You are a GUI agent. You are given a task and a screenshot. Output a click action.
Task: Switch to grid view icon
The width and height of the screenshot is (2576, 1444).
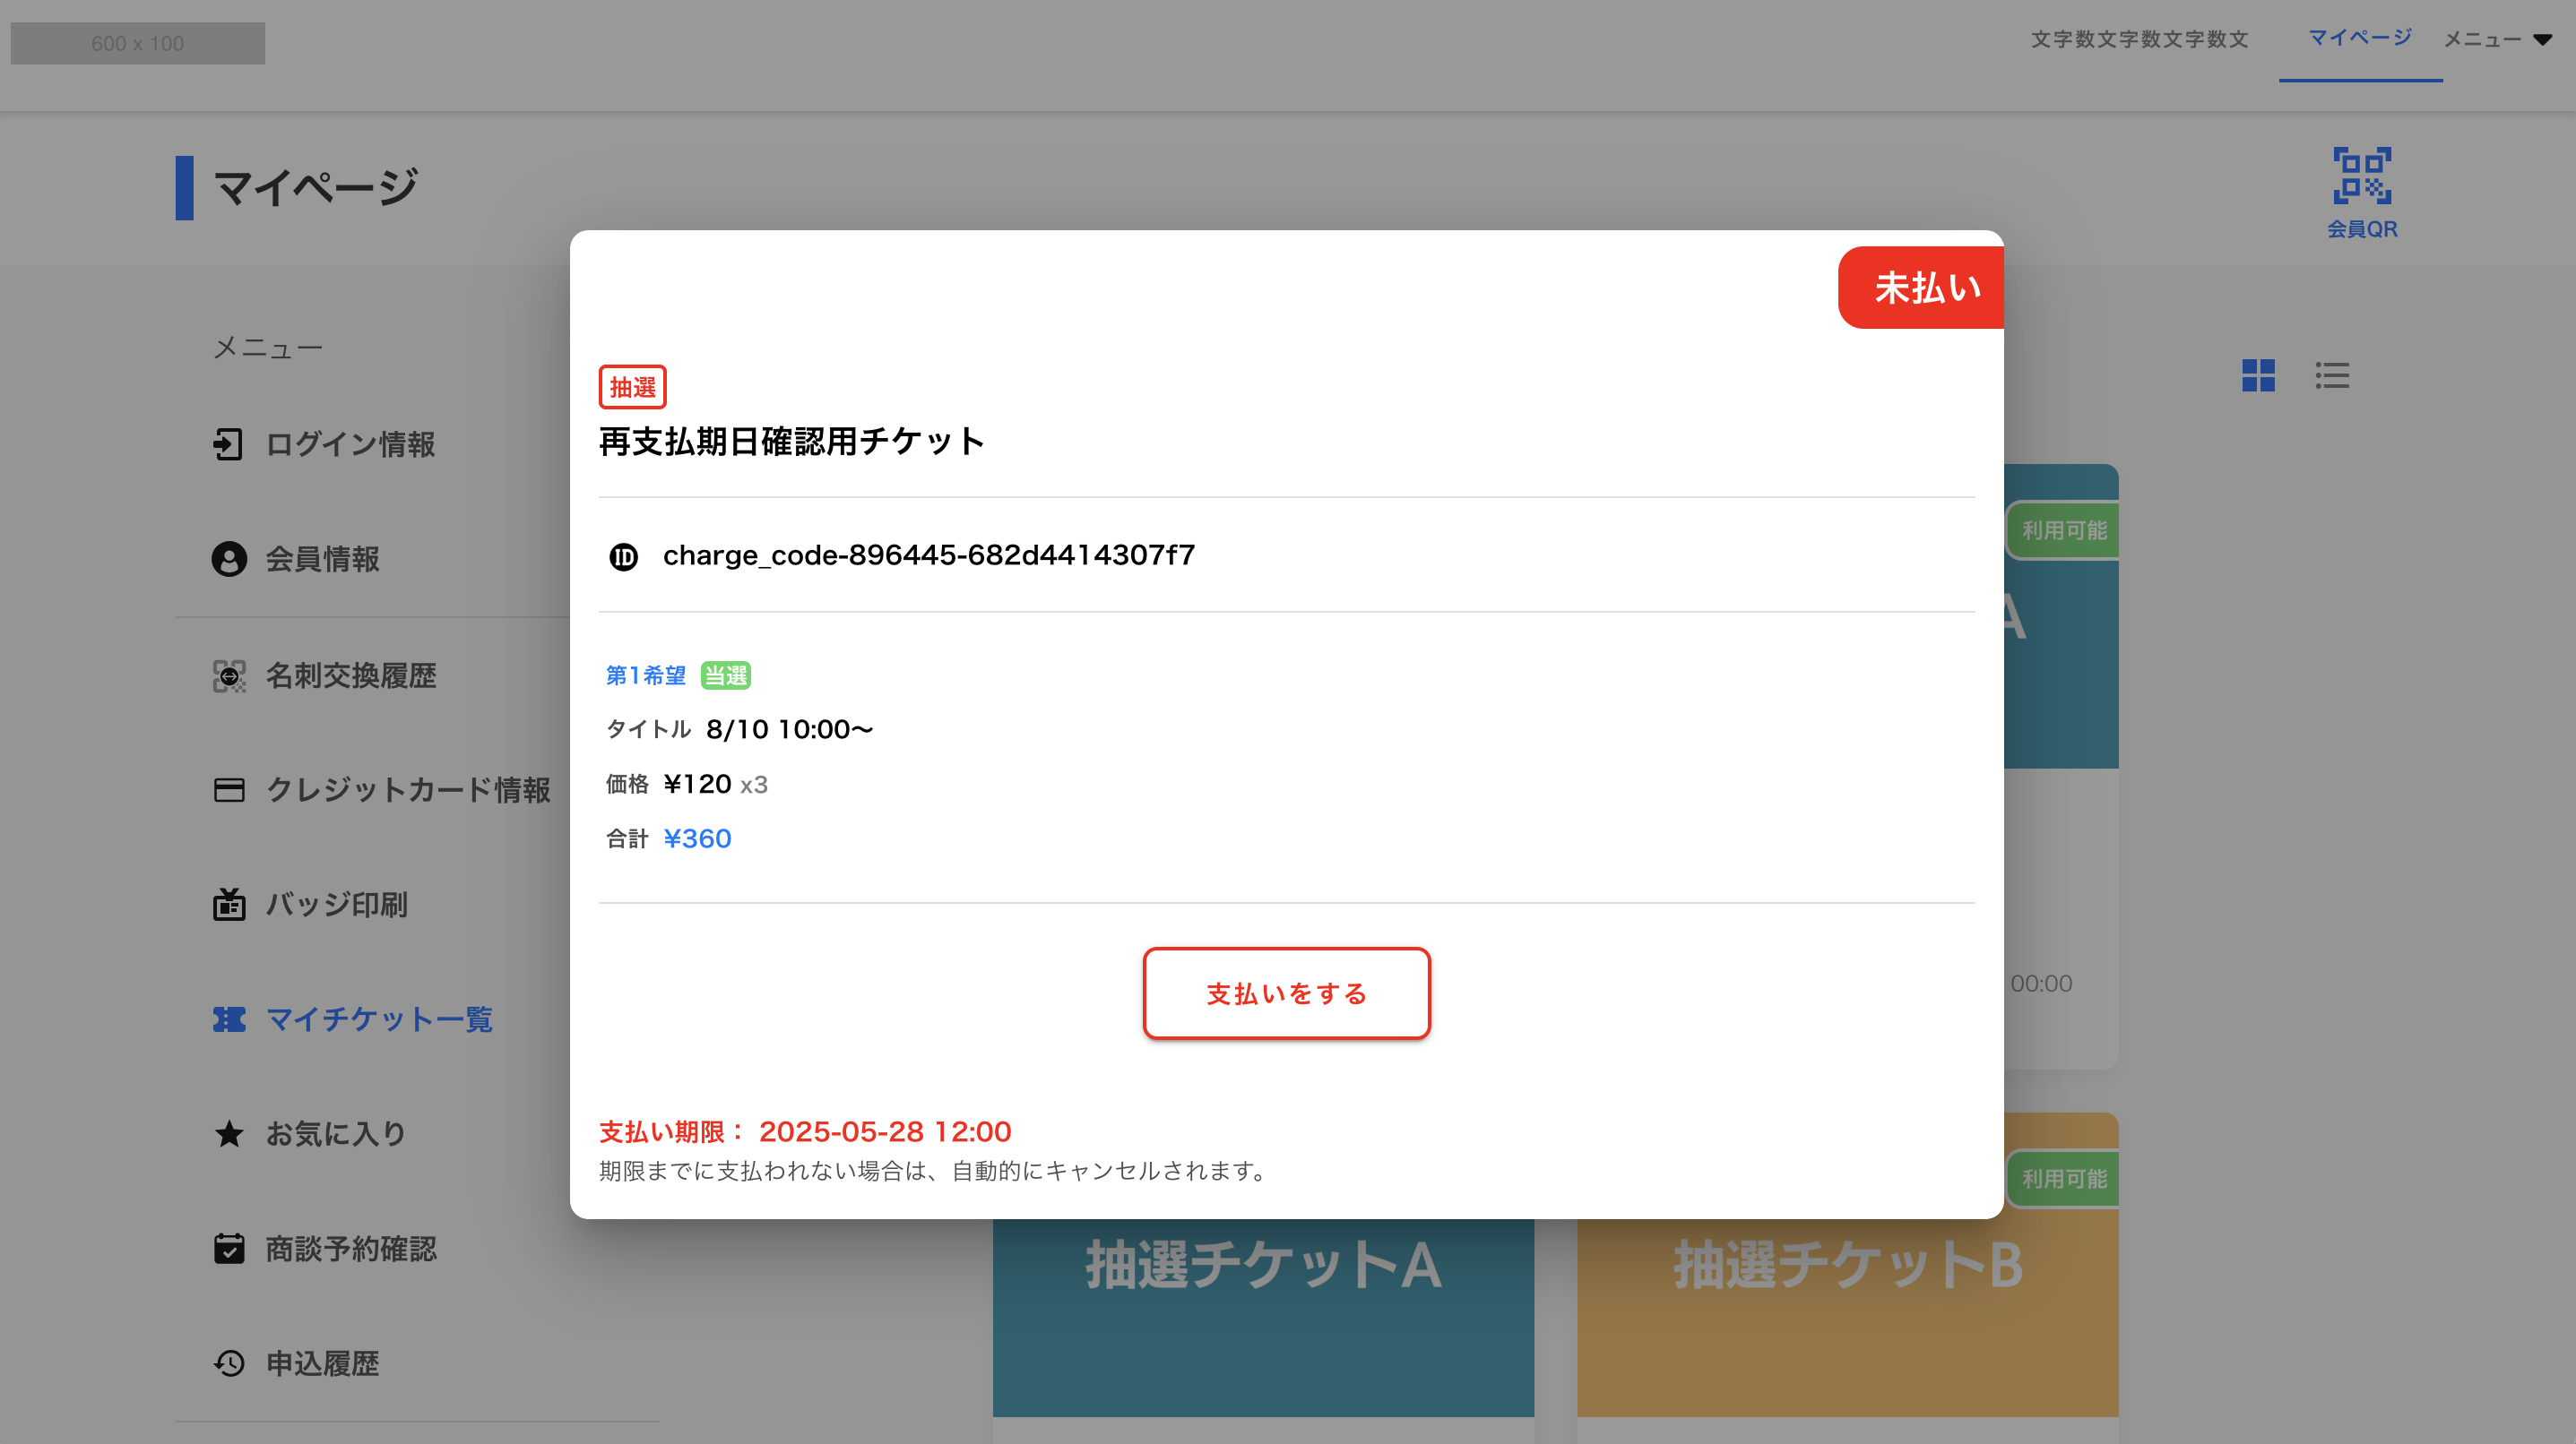pos(2258,375)
